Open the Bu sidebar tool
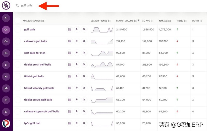 pyautogui.click(x=6, y=112)
